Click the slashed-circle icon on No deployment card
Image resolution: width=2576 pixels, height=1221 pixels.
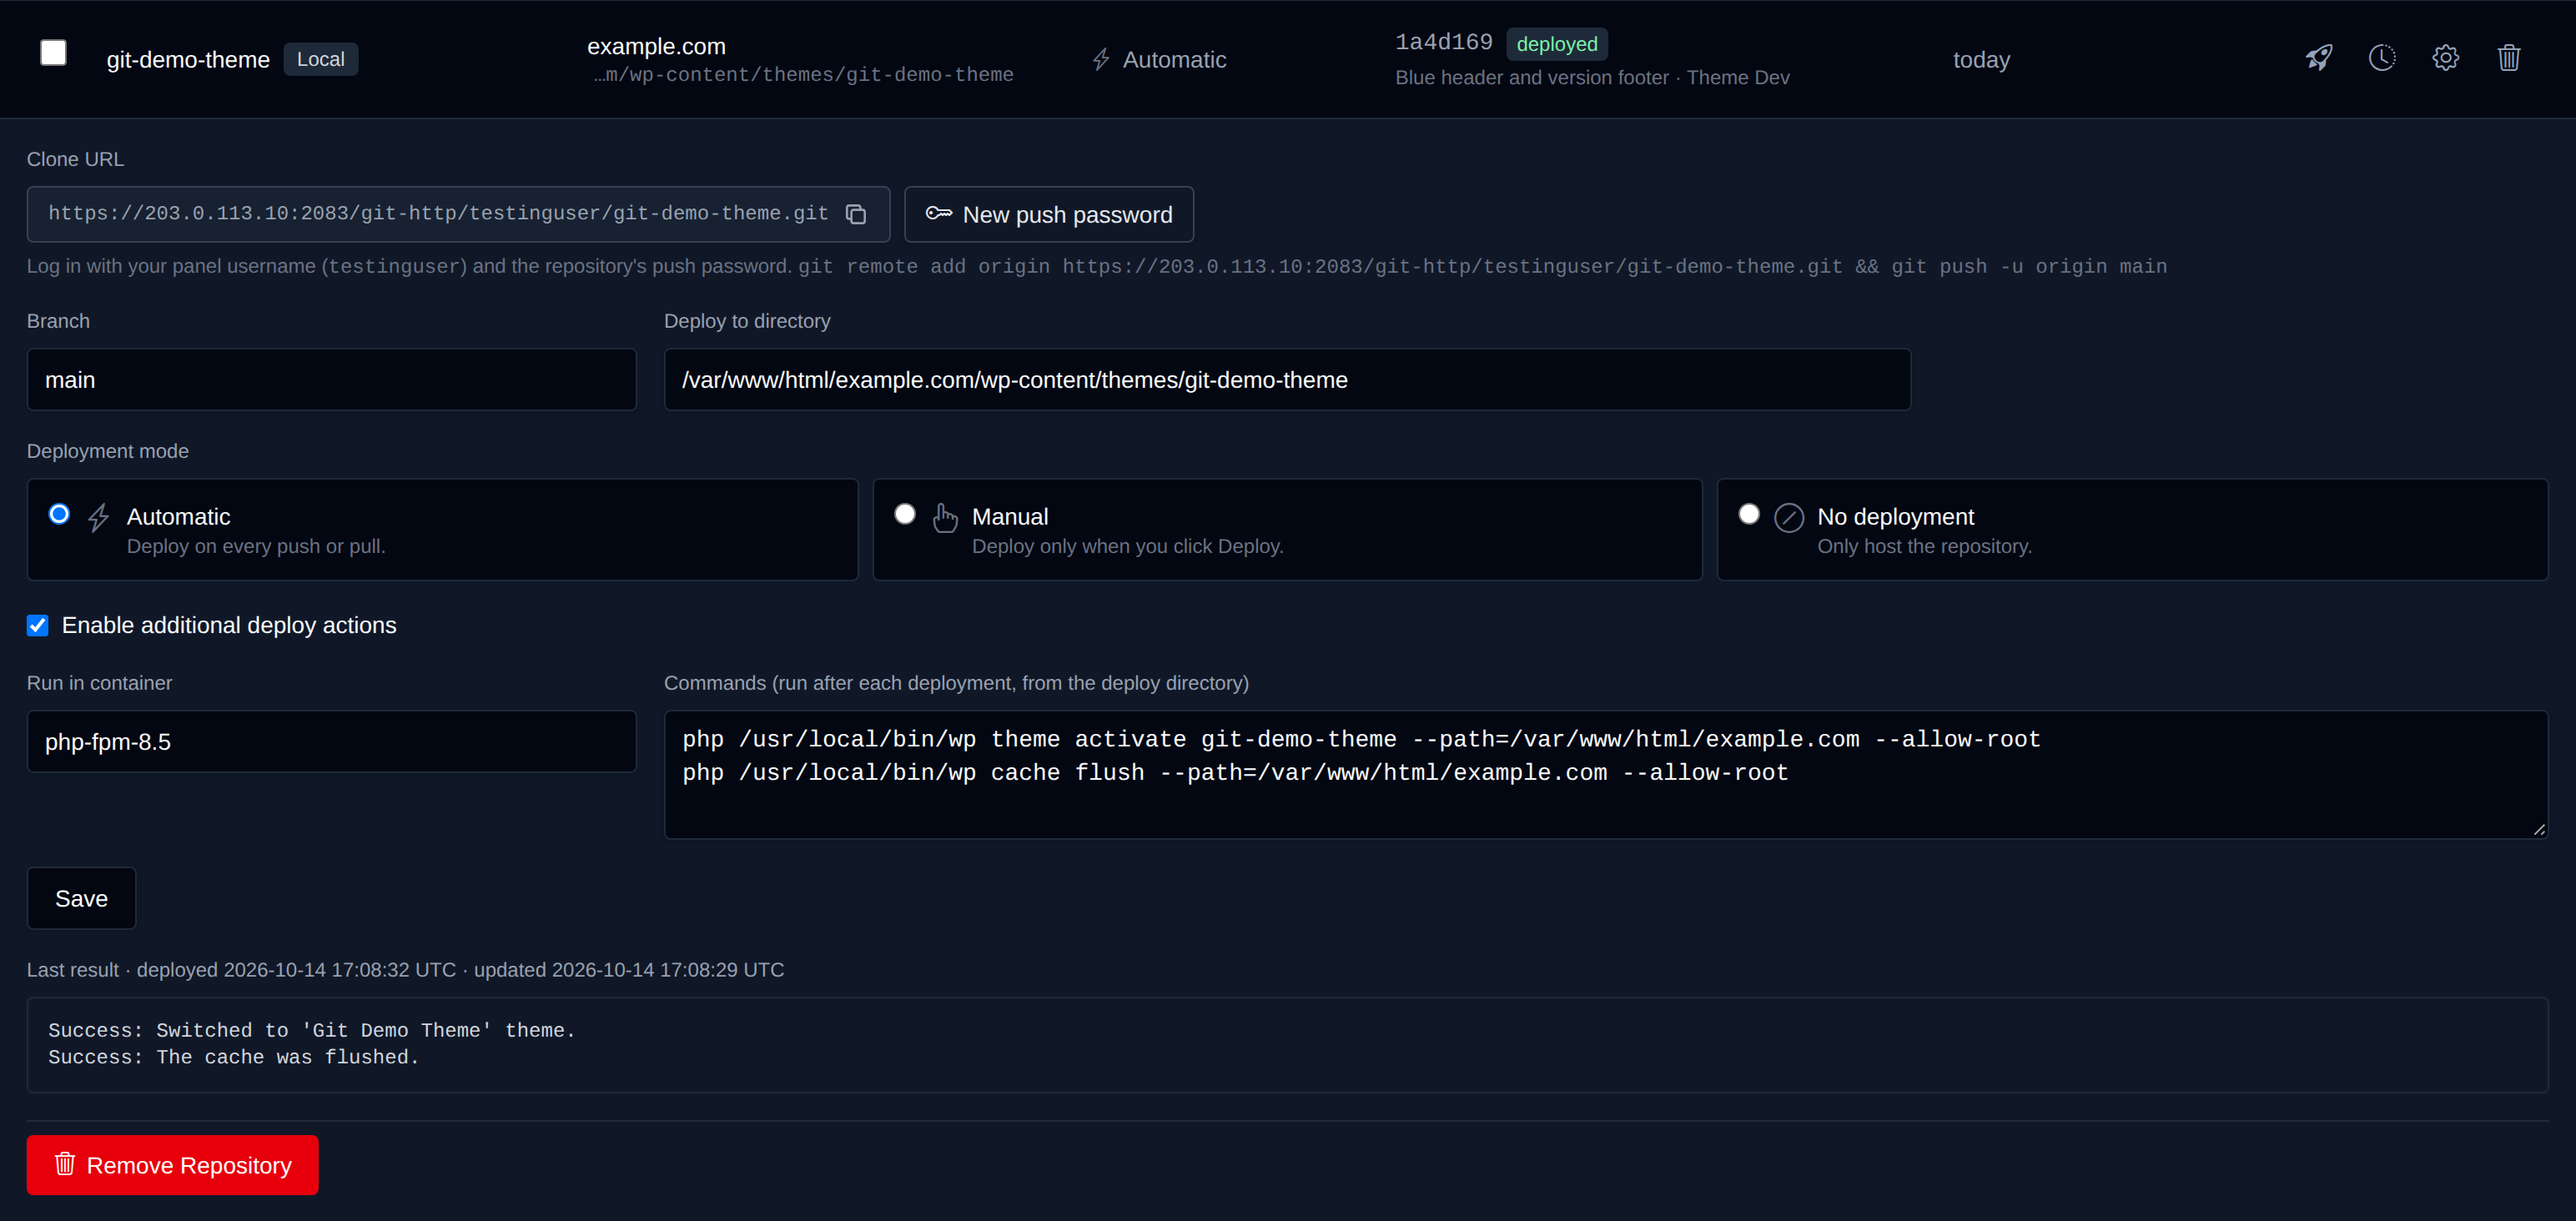click(x=1788, y=517)
